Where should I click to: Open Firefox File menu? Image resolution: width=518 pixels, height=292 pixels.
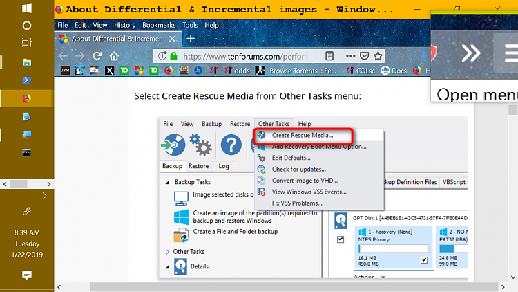coord(62,25)
